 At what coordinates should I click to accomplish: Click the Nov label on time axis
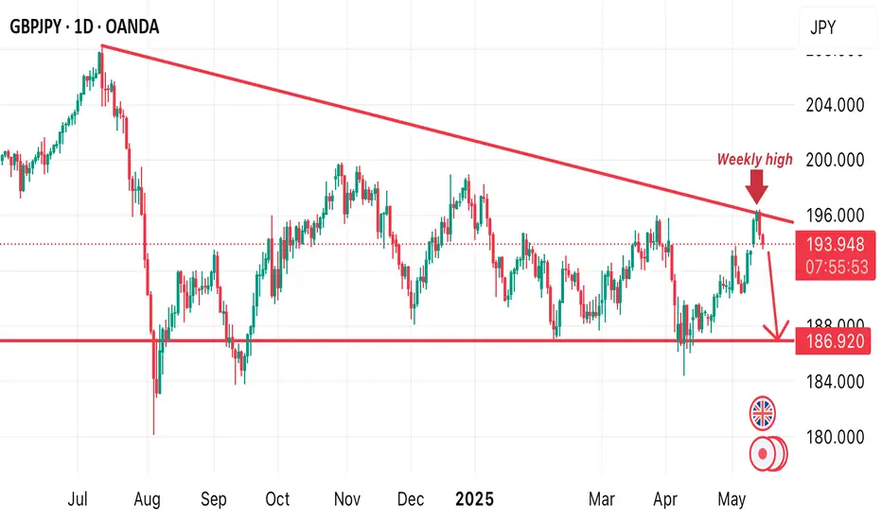346,498
